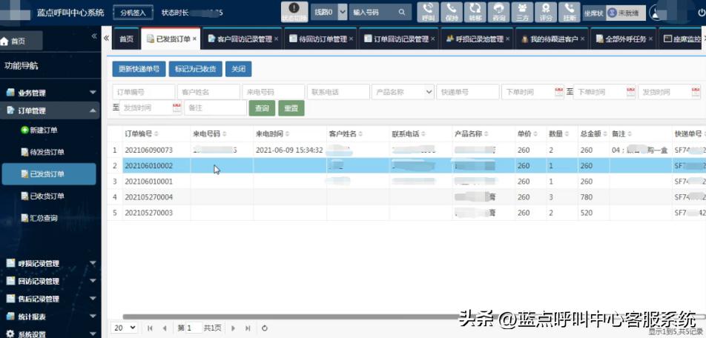Click the 呼叫 (call) phone icon
Image resolution: width=706 pixels, height=338 pixels.
[x=428, y=11]
